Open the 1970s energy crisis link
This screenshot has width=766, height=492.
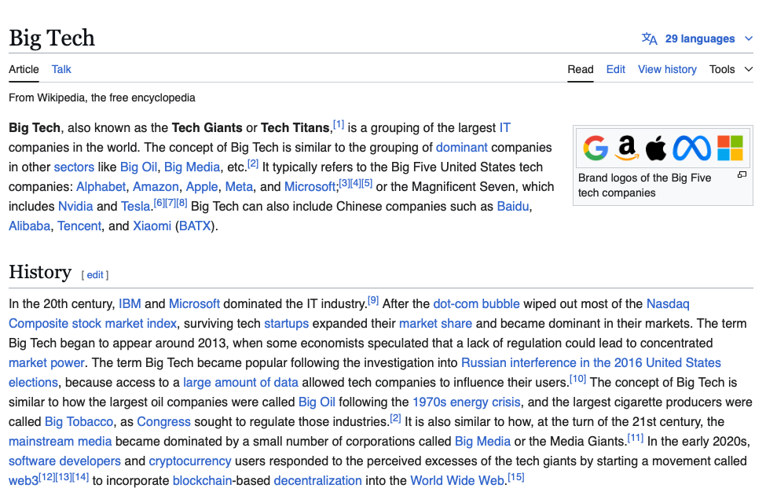(x=466, y=402)
